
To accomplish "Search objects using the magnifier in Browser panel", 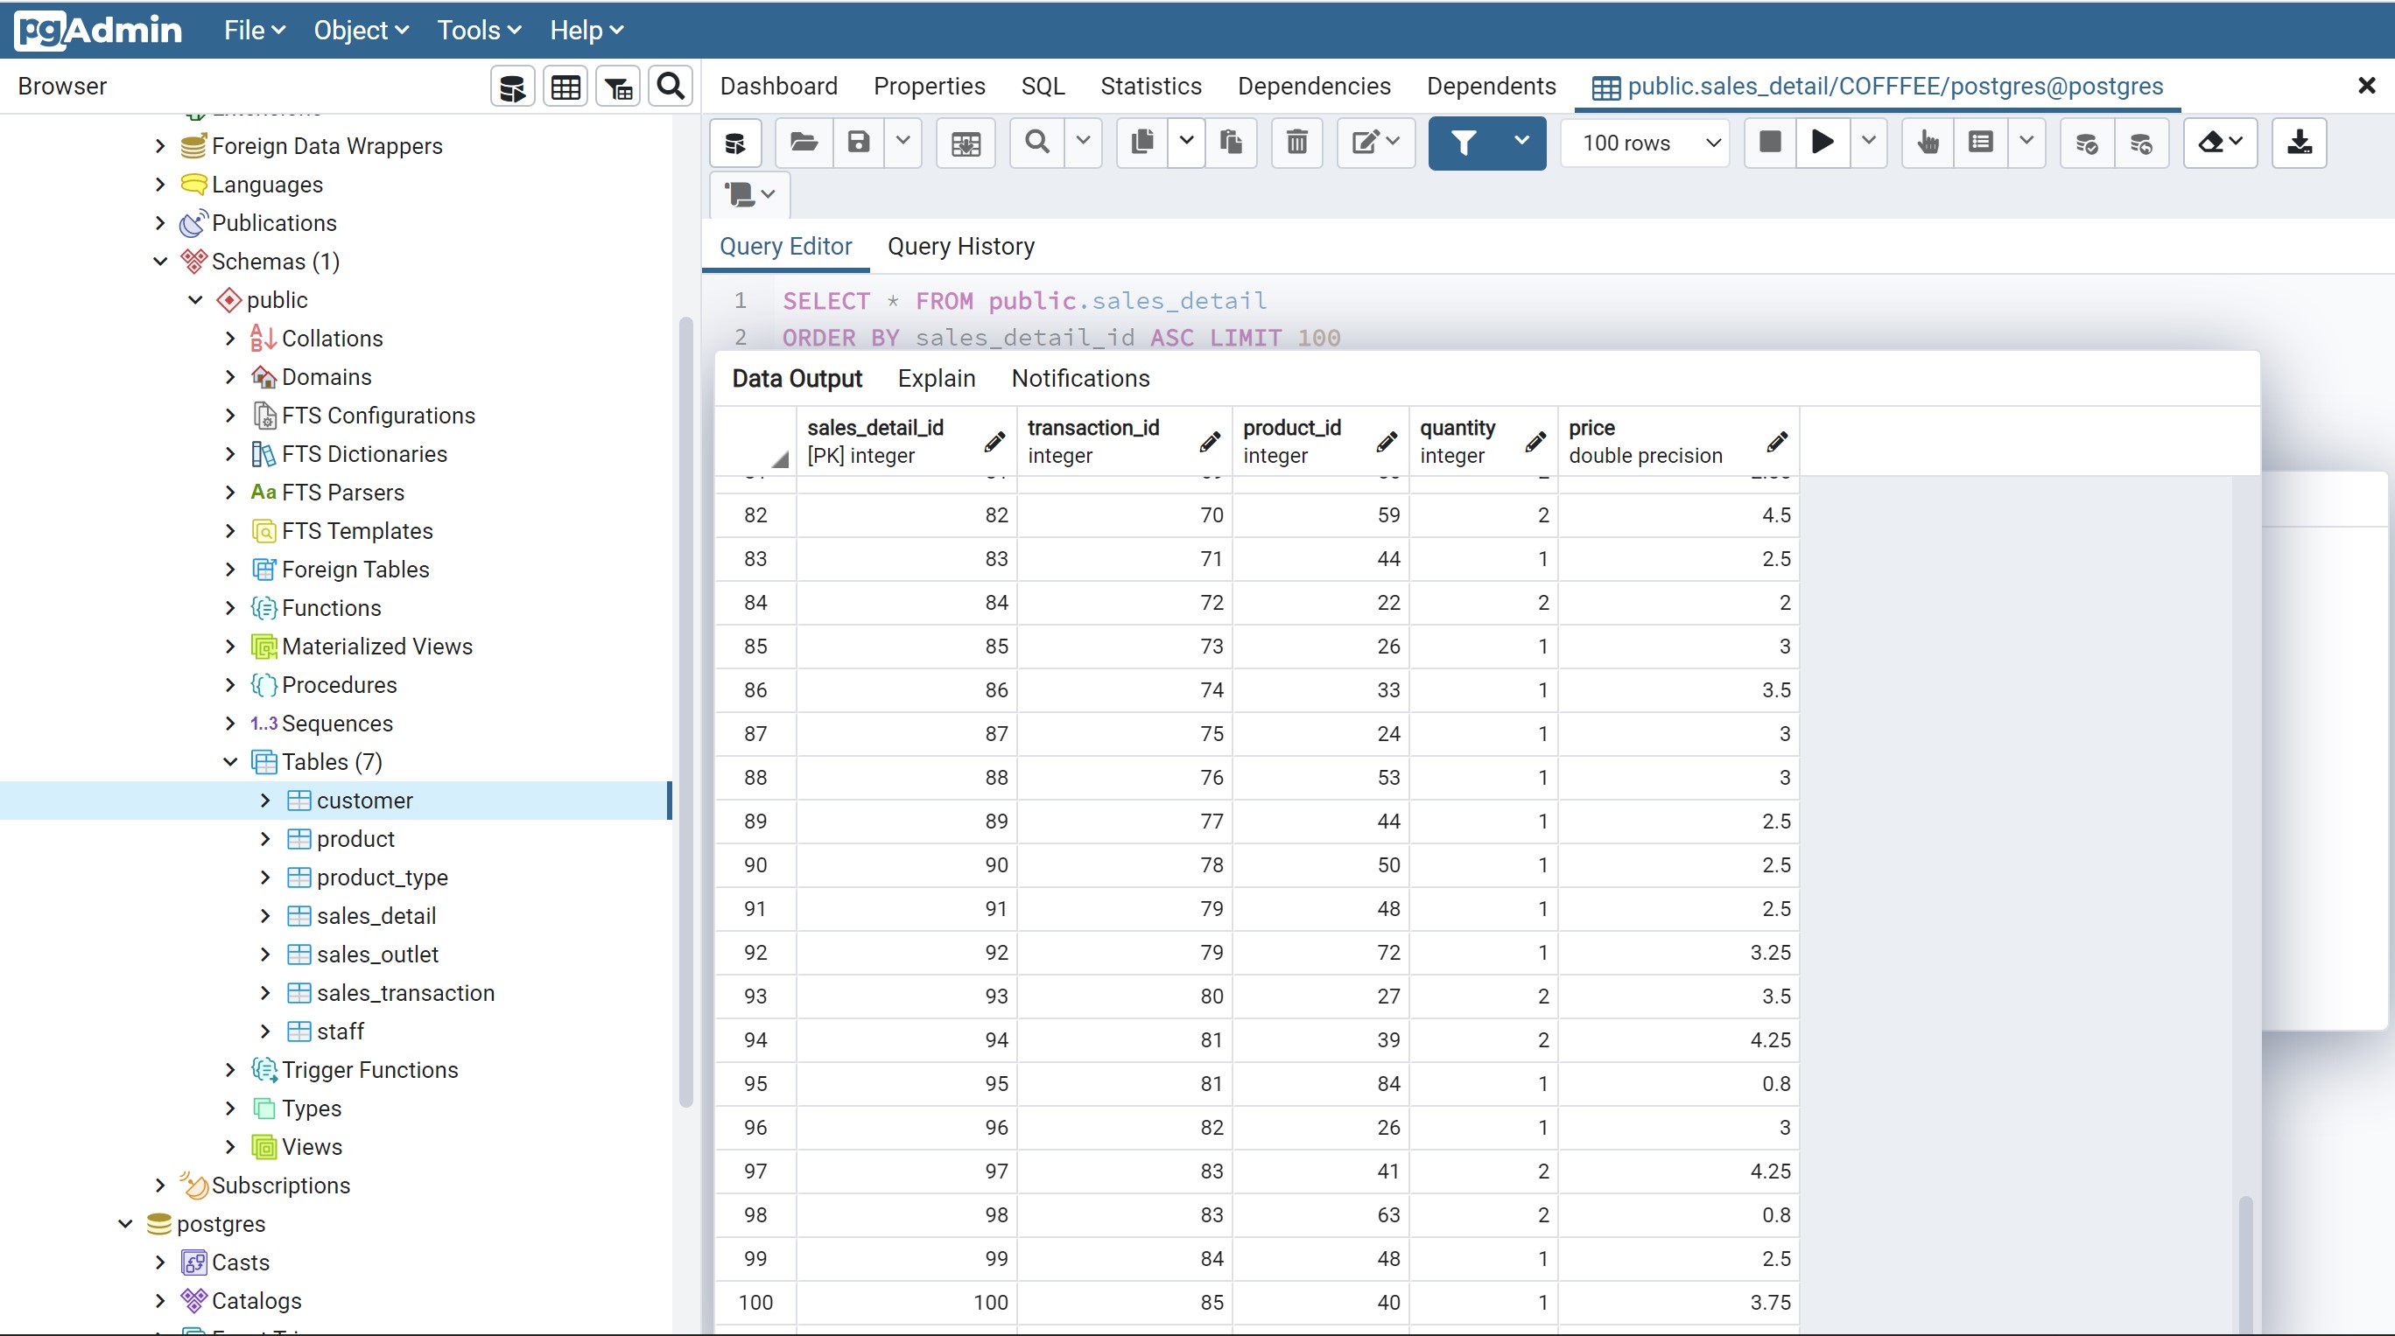I will [x=670, y=86].
